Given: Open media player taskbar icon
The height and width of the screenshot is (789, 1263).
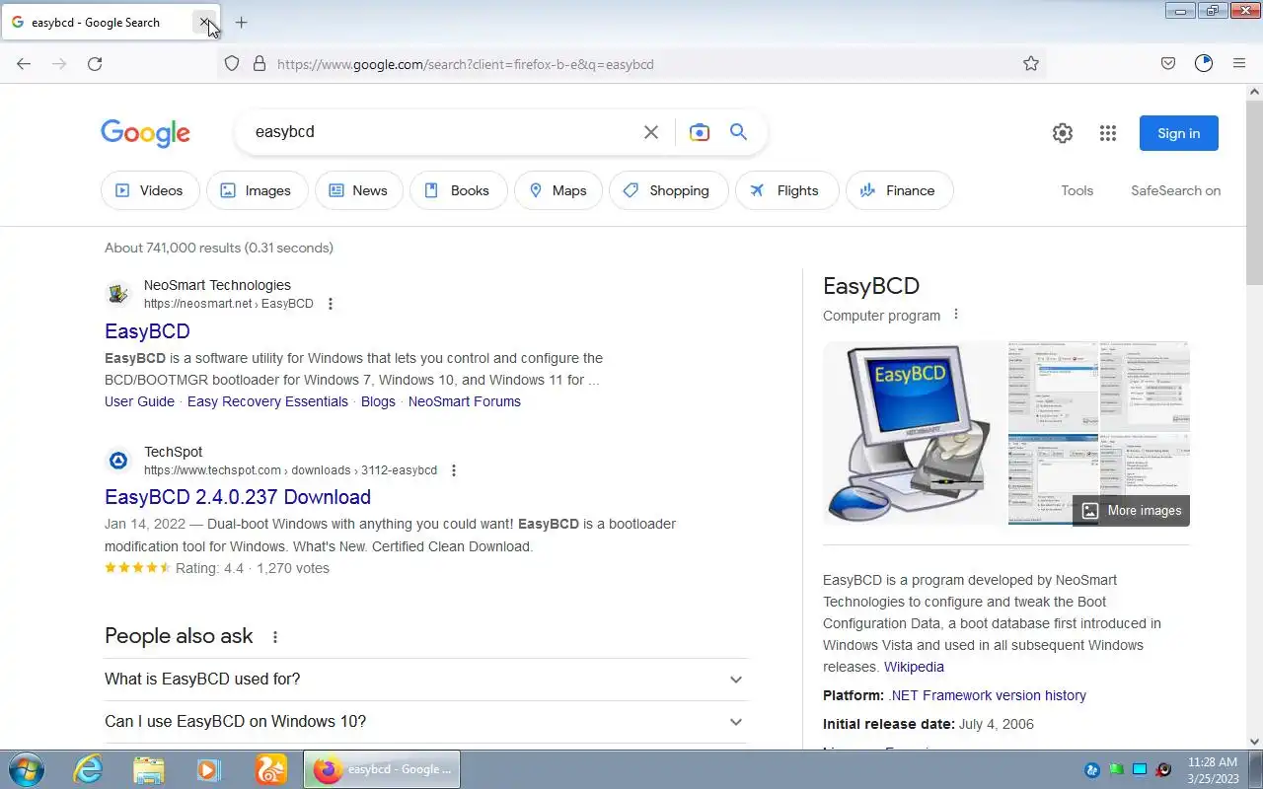Looking at the screenshot, I should [x=209, y=769].
